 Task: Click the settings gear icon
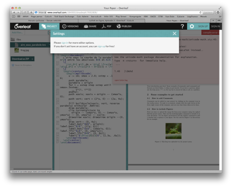tap(192, 26)
